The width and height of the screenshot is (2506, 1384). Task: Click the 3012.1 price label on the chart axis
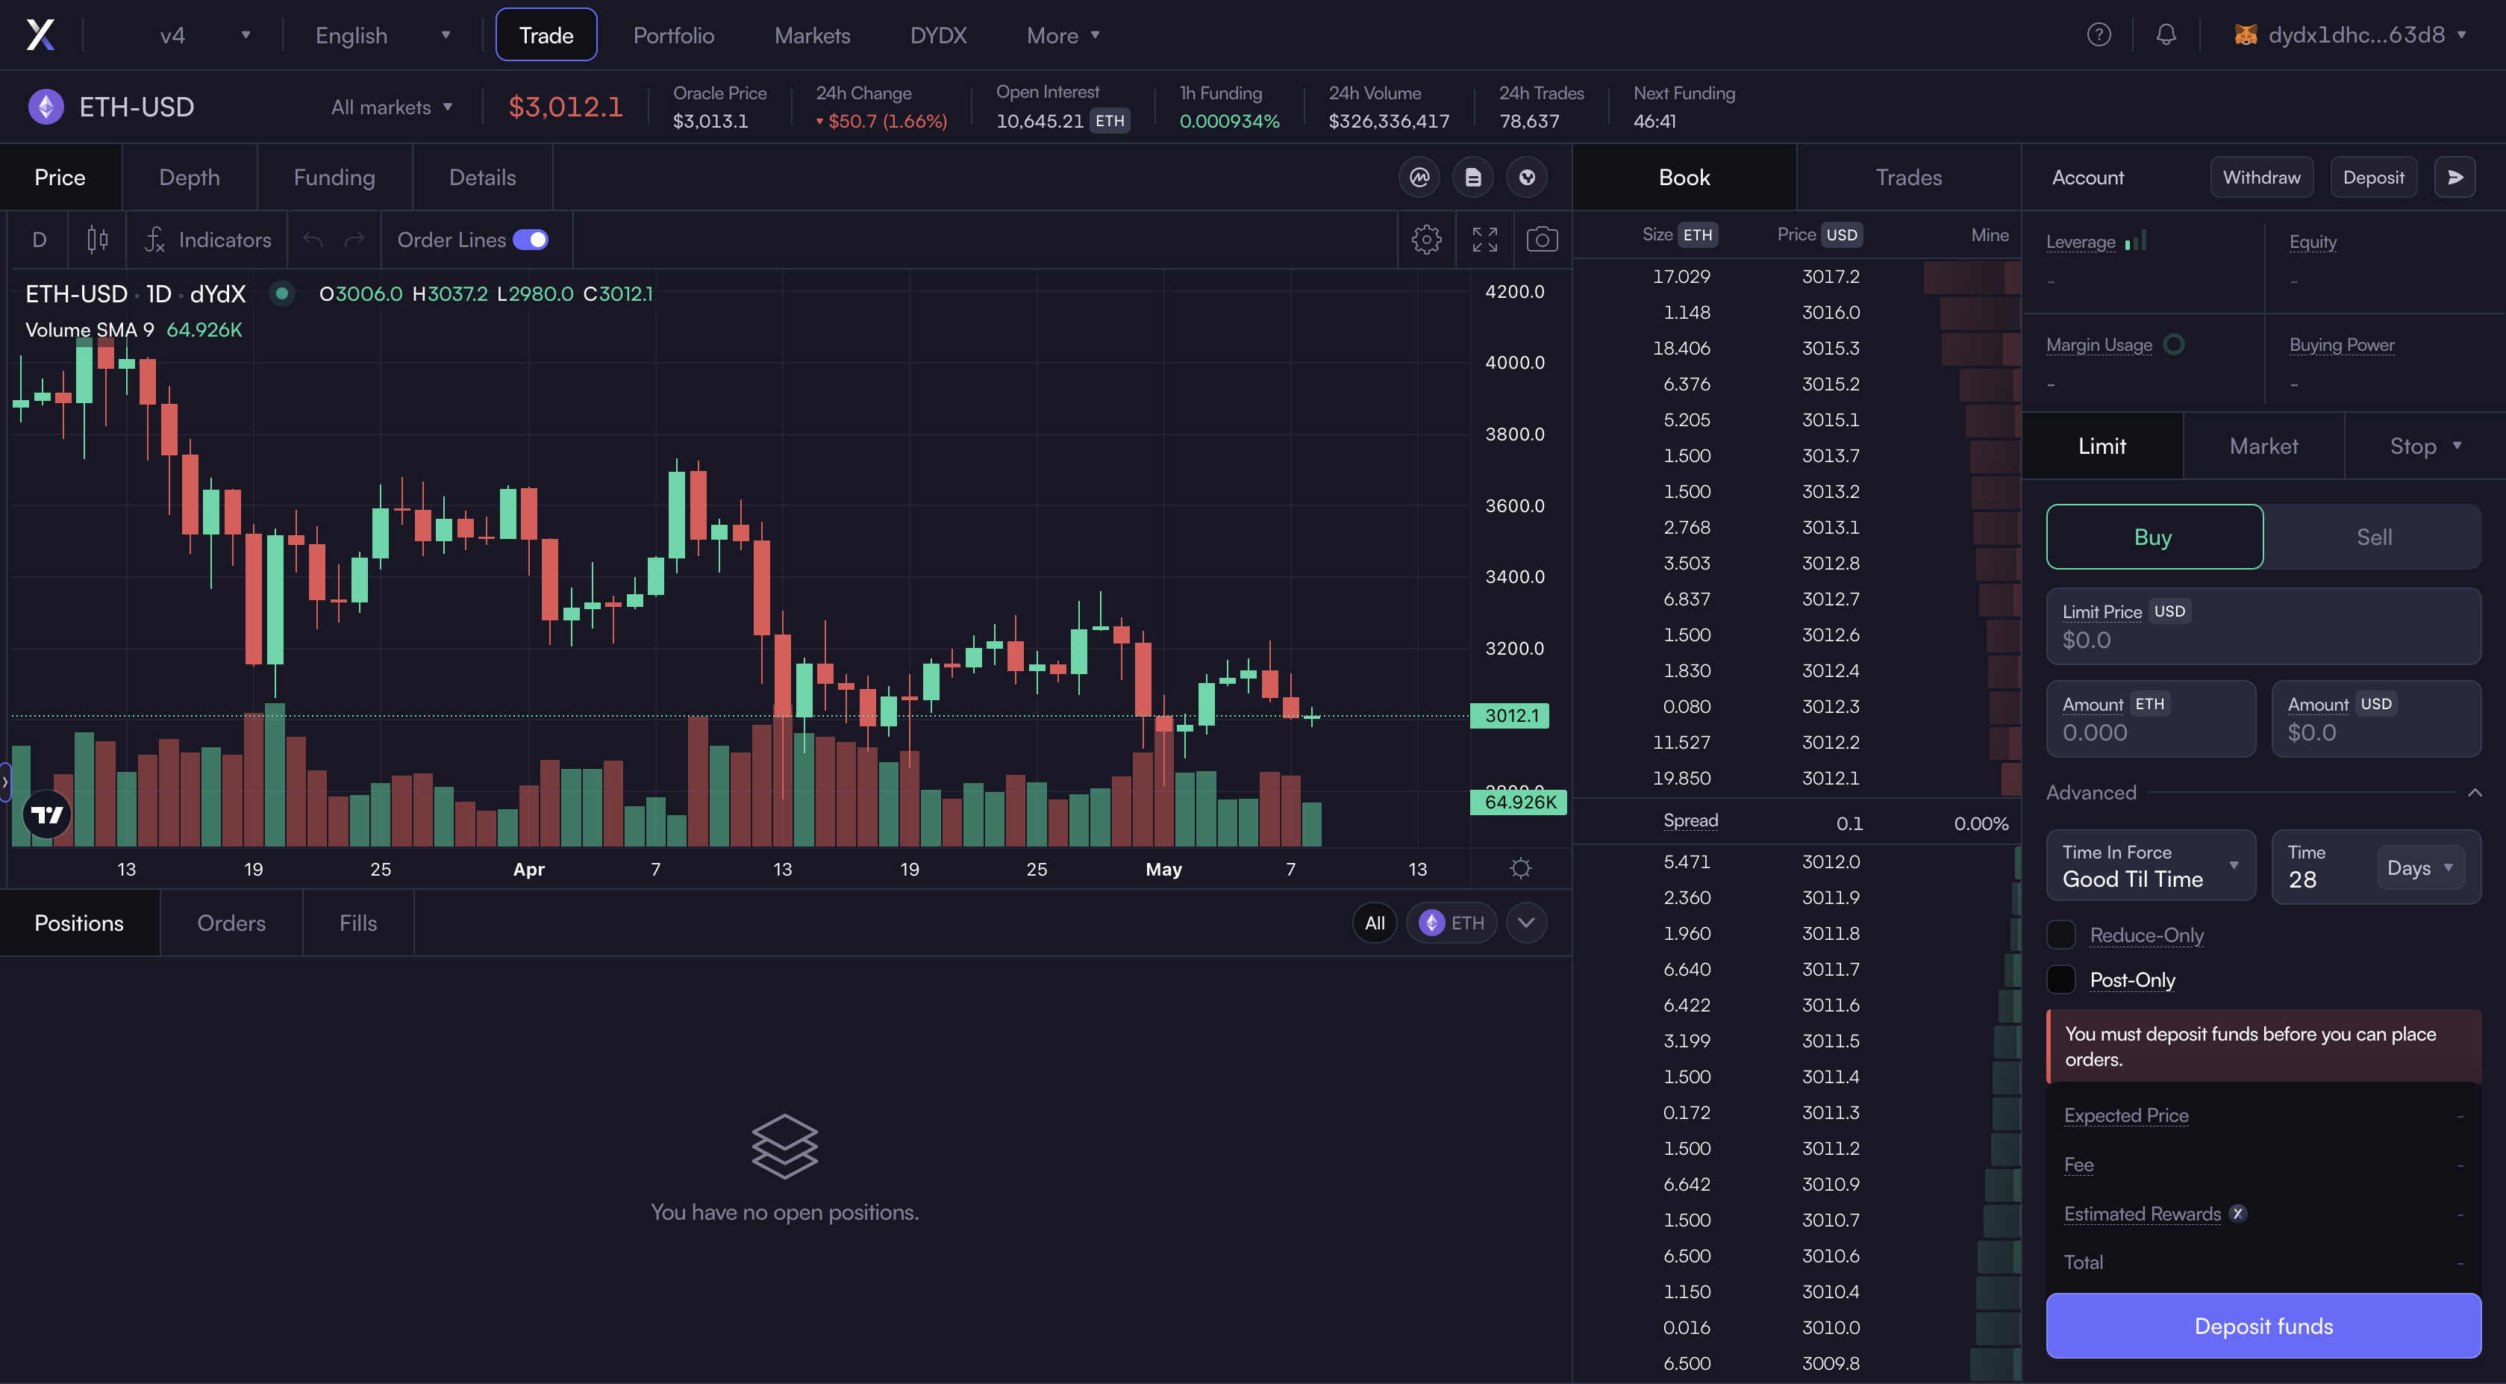tap(1510, 715)
